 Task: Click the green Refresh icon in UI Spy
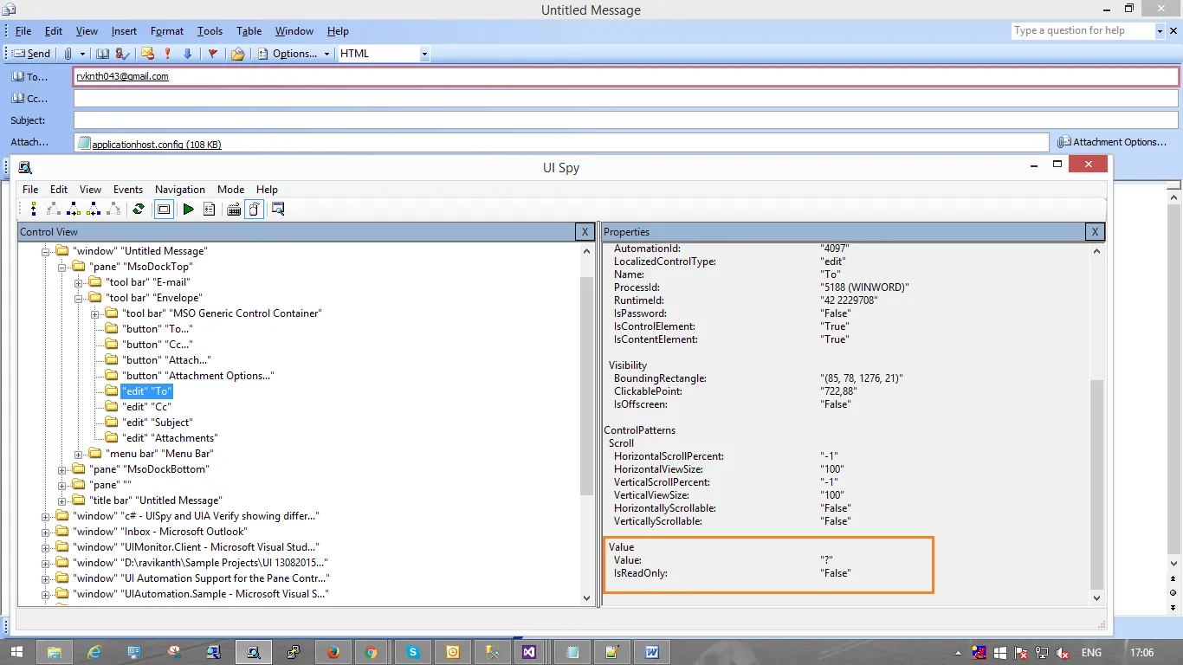138,209
